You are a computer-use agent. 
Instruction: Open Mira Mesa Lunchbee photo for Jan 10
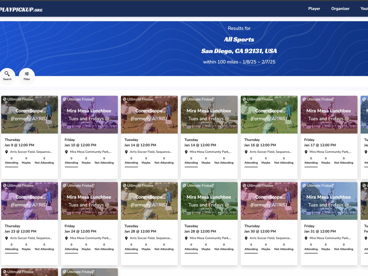pyautogui.click(x=89, y=114)
